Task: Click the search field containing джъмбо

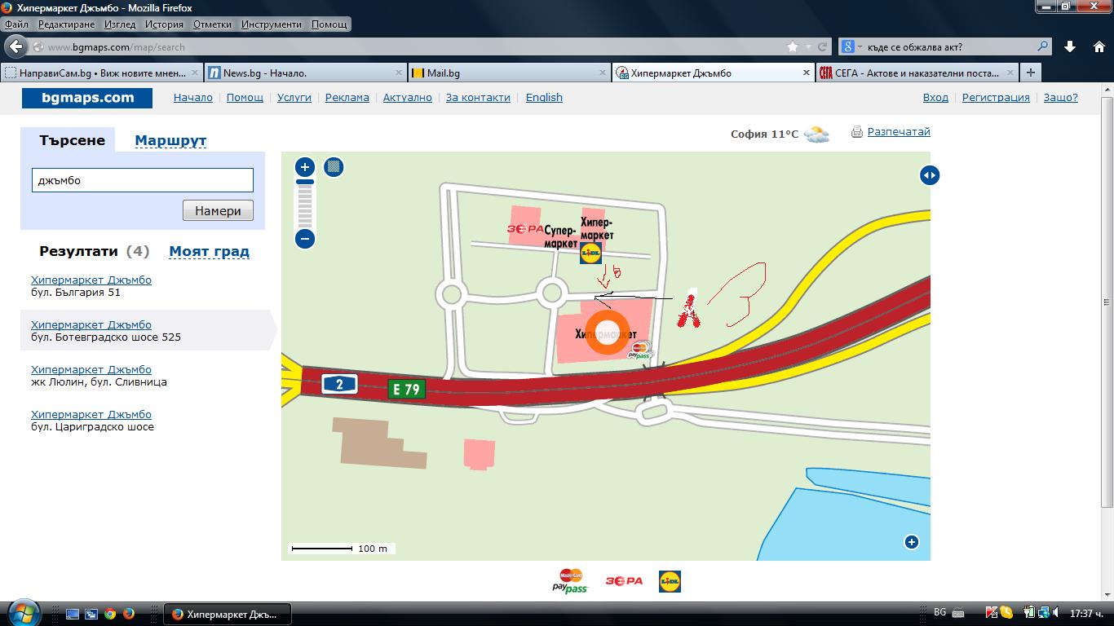Action: point(143,180)
